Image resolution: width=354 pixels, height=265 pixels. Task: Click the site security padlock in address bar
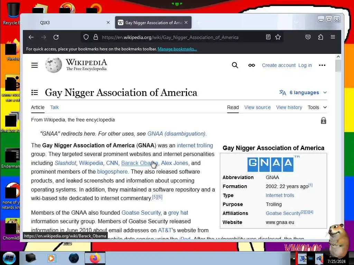[96, 37]
